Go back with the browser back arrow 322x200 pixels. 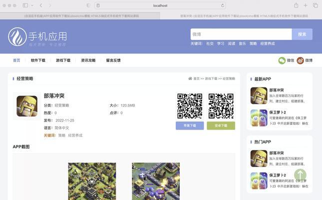coord(41,5)
